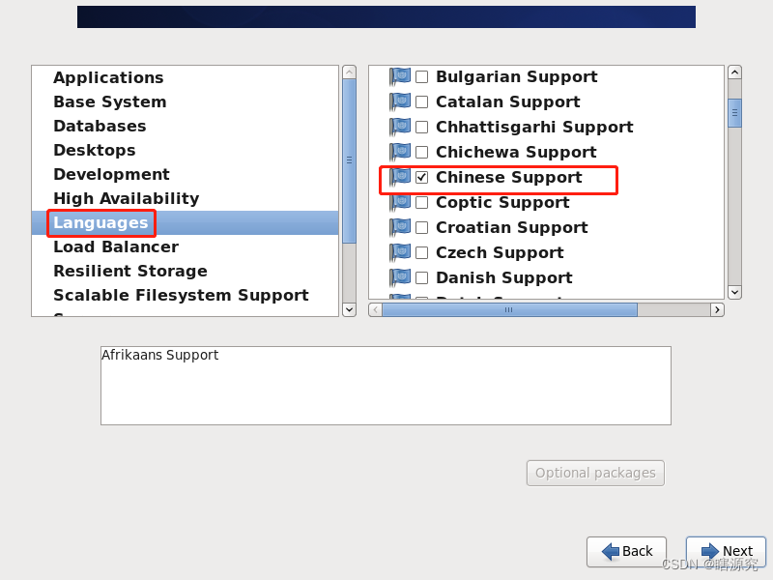Click the flag icon beside Chinese Support
Image resolution: width=773 pixels, height=580 pixels.
coord(399,178)
